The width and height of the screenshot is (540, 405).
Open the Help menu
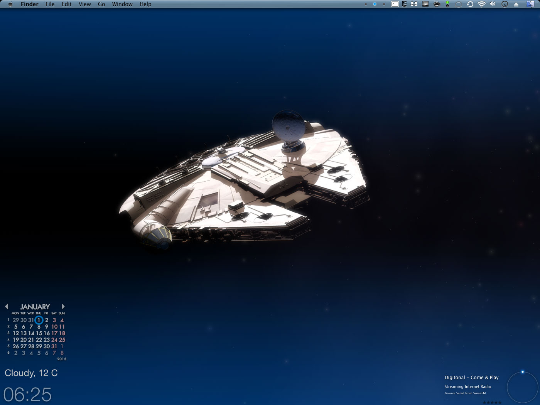[145, 4]
